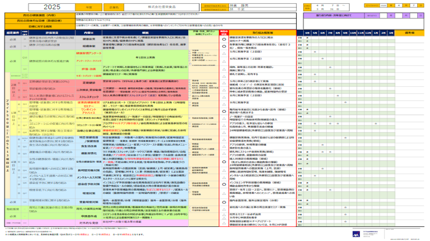The height and width of the screenshot is (241, 430).
Task: Click the purple 振り返り時期・次年度に向けて header
Action: 333,15
